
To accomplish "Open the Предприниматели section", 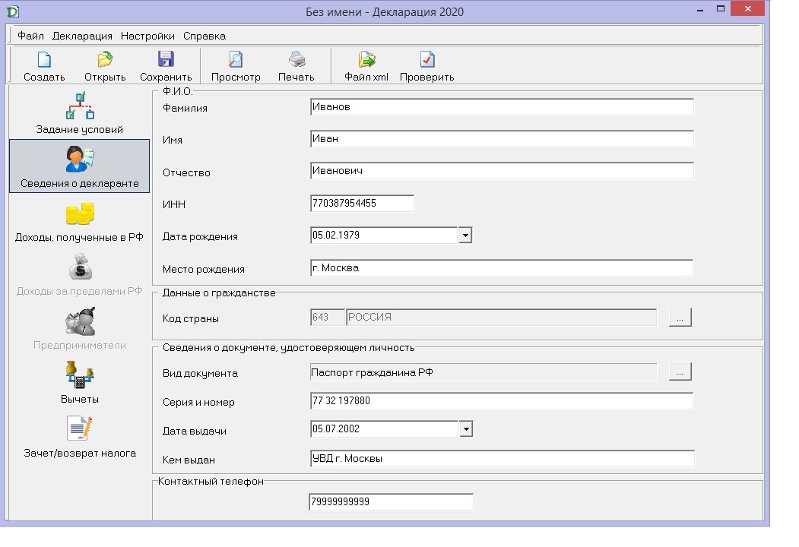I will [x=80, y=329].
